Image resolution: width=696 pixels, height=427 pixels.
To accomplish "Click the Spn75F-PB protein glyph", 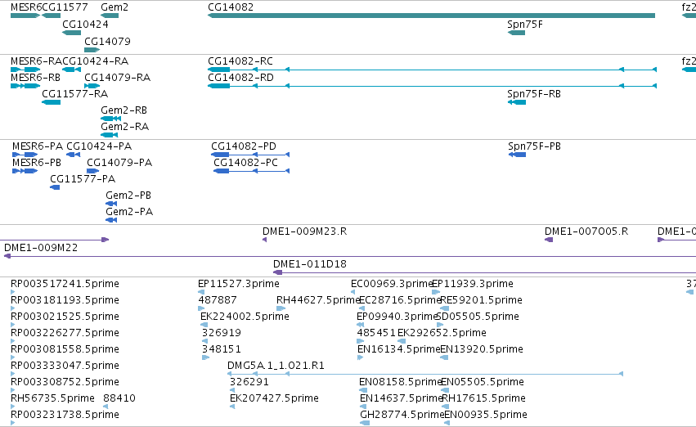I will [x=517, y=155].
